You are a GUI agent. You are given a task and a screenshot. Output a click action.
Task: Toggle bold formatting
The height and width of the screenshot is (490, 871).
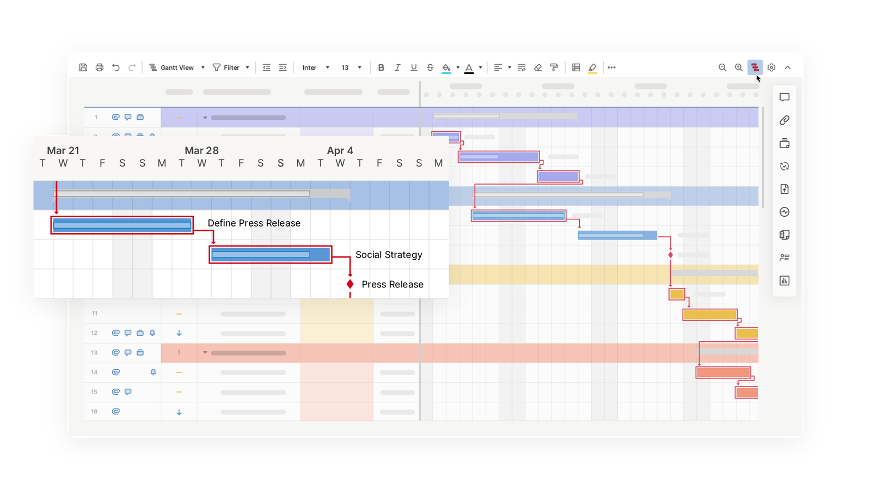pos(381,67)
